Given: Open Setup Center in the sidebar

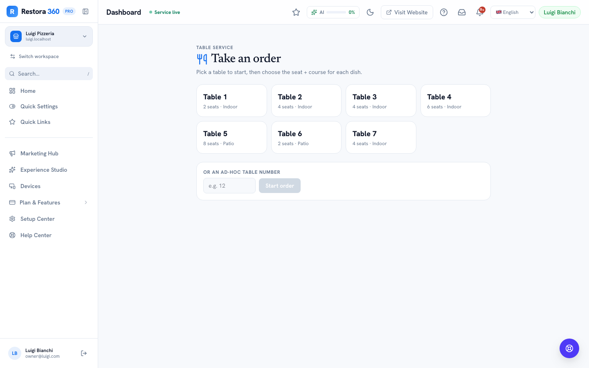Looking at the screenshot, I should tap(49, 219).
